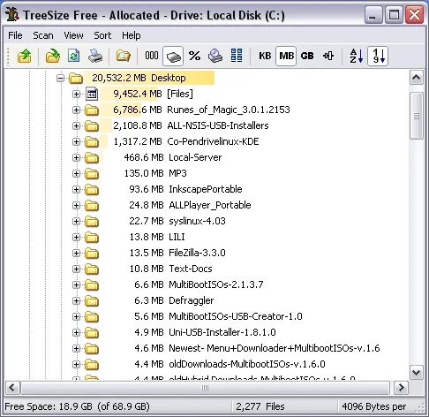Click the vertical scrollbar up arrow
The image size is (429, 417).
[x=417, y=78]
